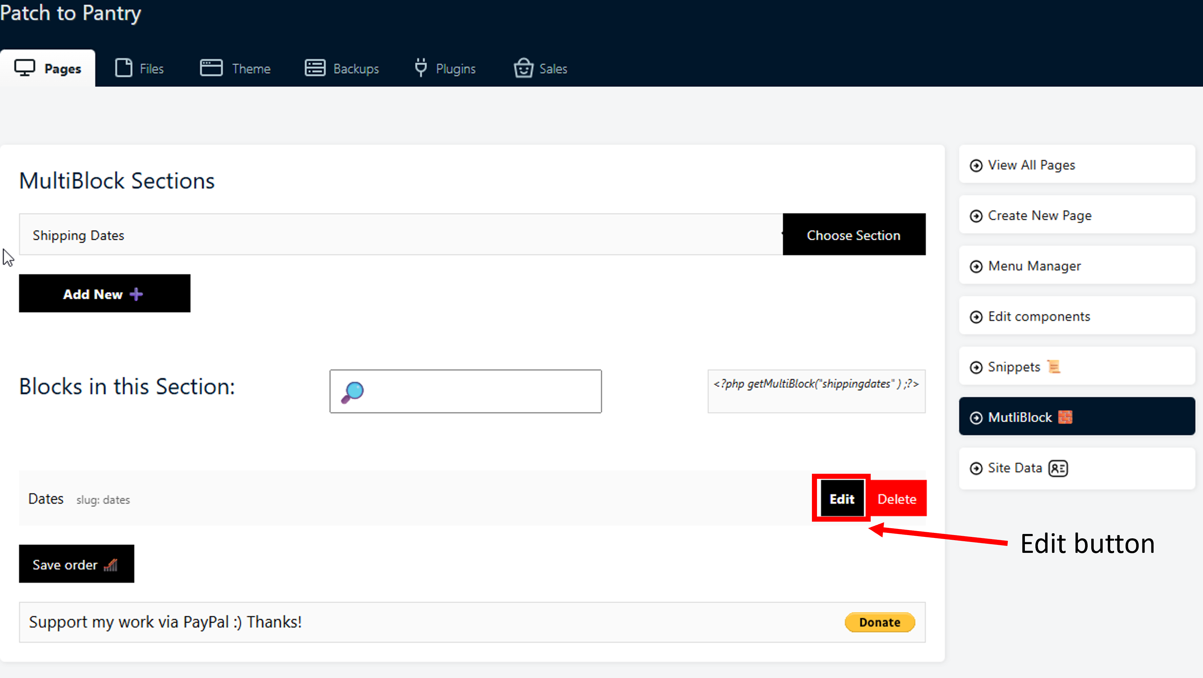This screenshot has width=1203, height=678.
Task: Open Create New Page link
Action: 1077,215
